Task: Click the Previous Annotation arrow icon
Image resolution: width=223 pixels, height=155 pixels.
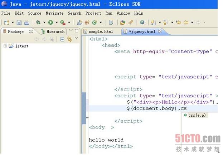Action: [x=165, y=22]
